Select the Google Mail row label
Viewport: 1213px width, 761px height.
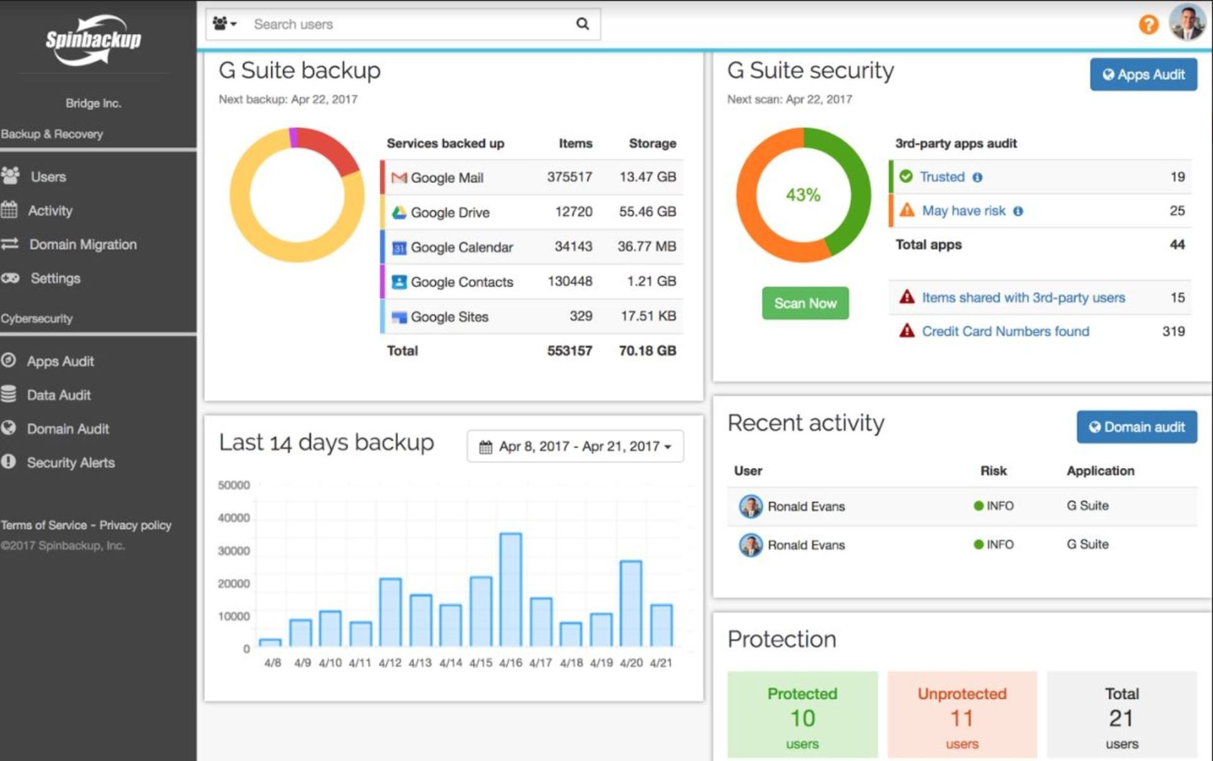[x=447, y=177]
